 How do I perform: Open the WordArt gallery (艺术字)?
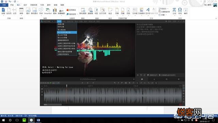click(x=148, y=11)
